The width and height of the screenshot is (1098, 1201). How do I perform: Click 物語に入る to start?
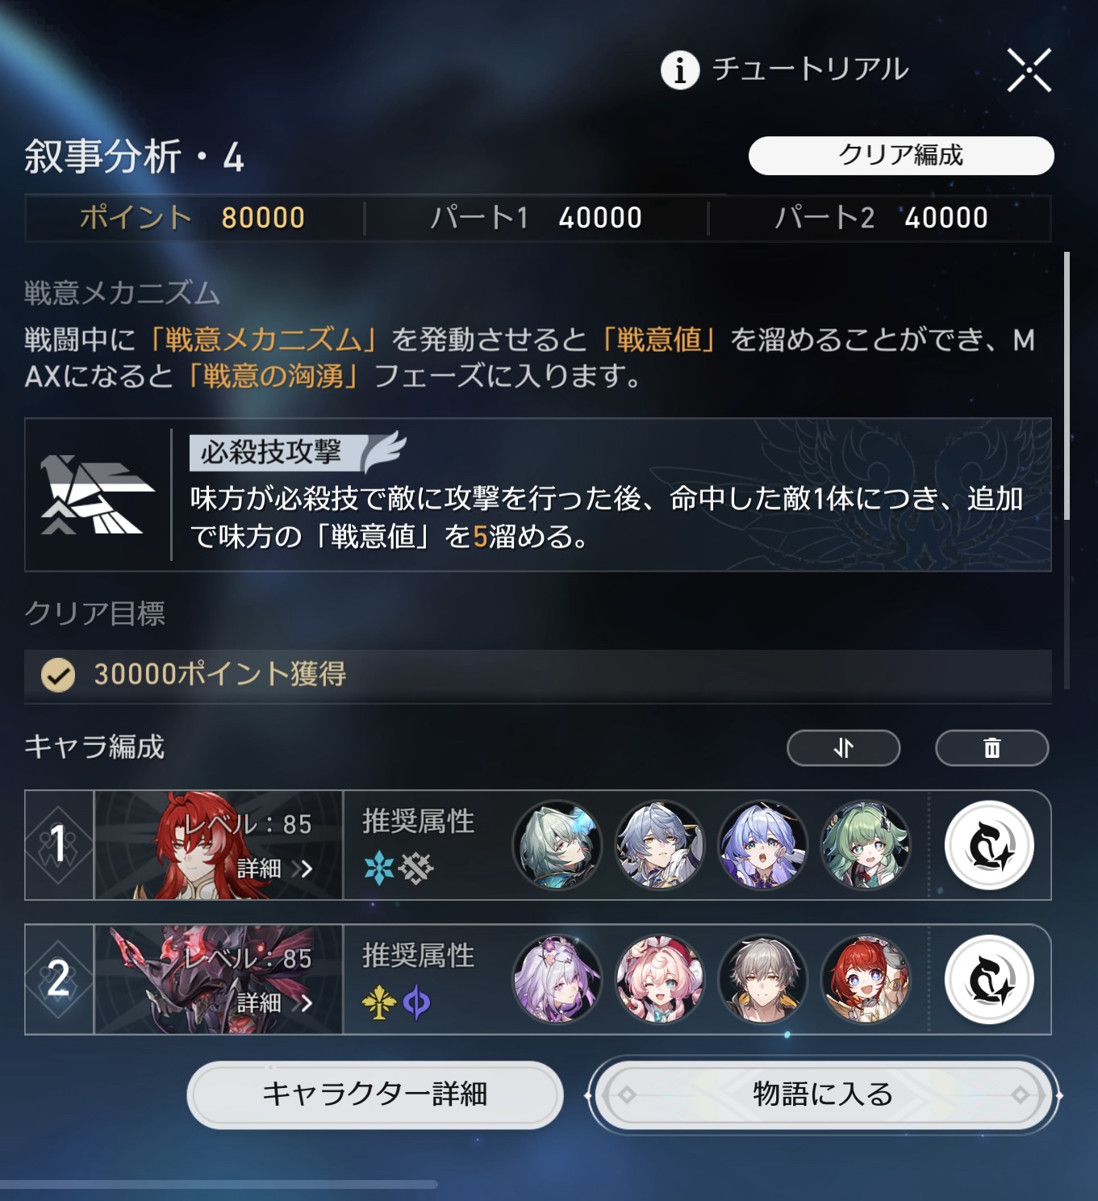(x=823, y=1094)
